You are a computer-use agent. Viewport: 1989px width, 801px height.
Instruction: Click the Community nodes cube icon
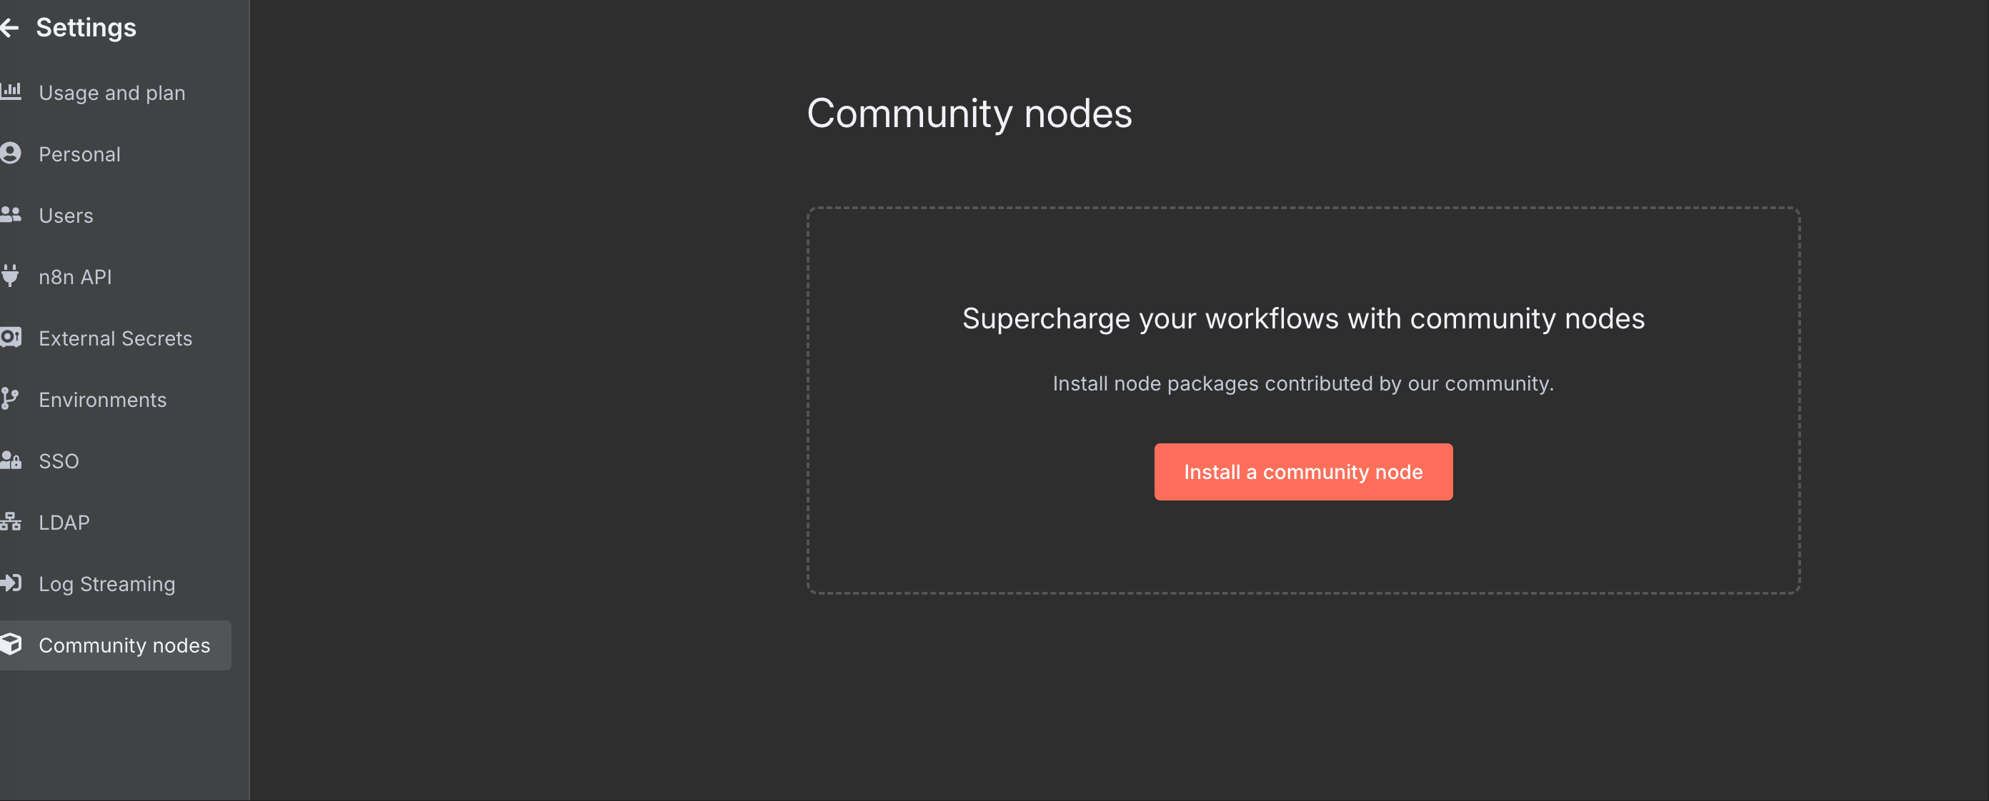pyautogui.click(x=11, y=645)
